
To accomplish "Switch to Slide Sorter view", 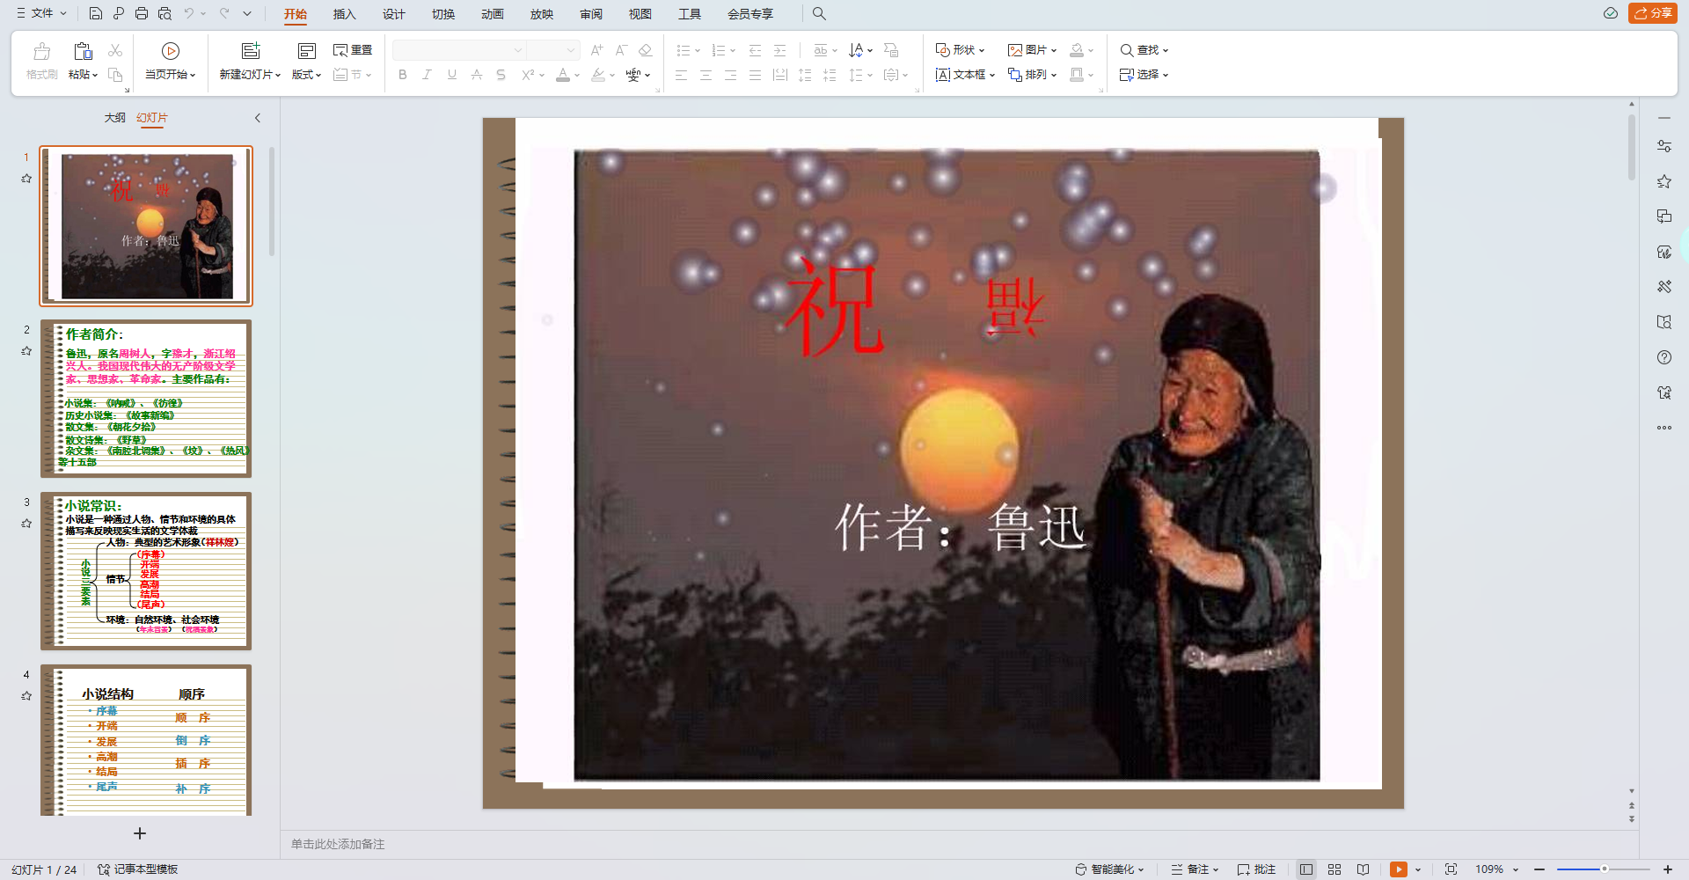I will point(1334,869).
